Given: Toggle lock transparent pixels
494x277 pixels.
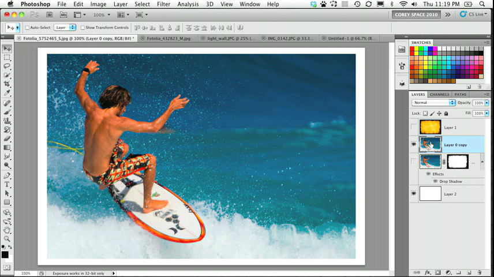Looking at the screenshot, I should tap(425, 114).
